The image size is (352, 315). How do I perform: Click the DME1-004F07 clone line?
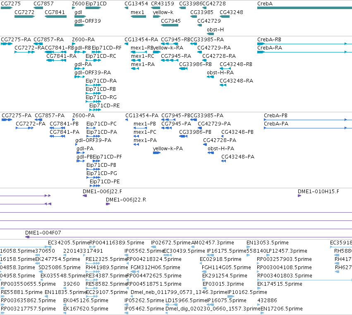click(189, 237)
